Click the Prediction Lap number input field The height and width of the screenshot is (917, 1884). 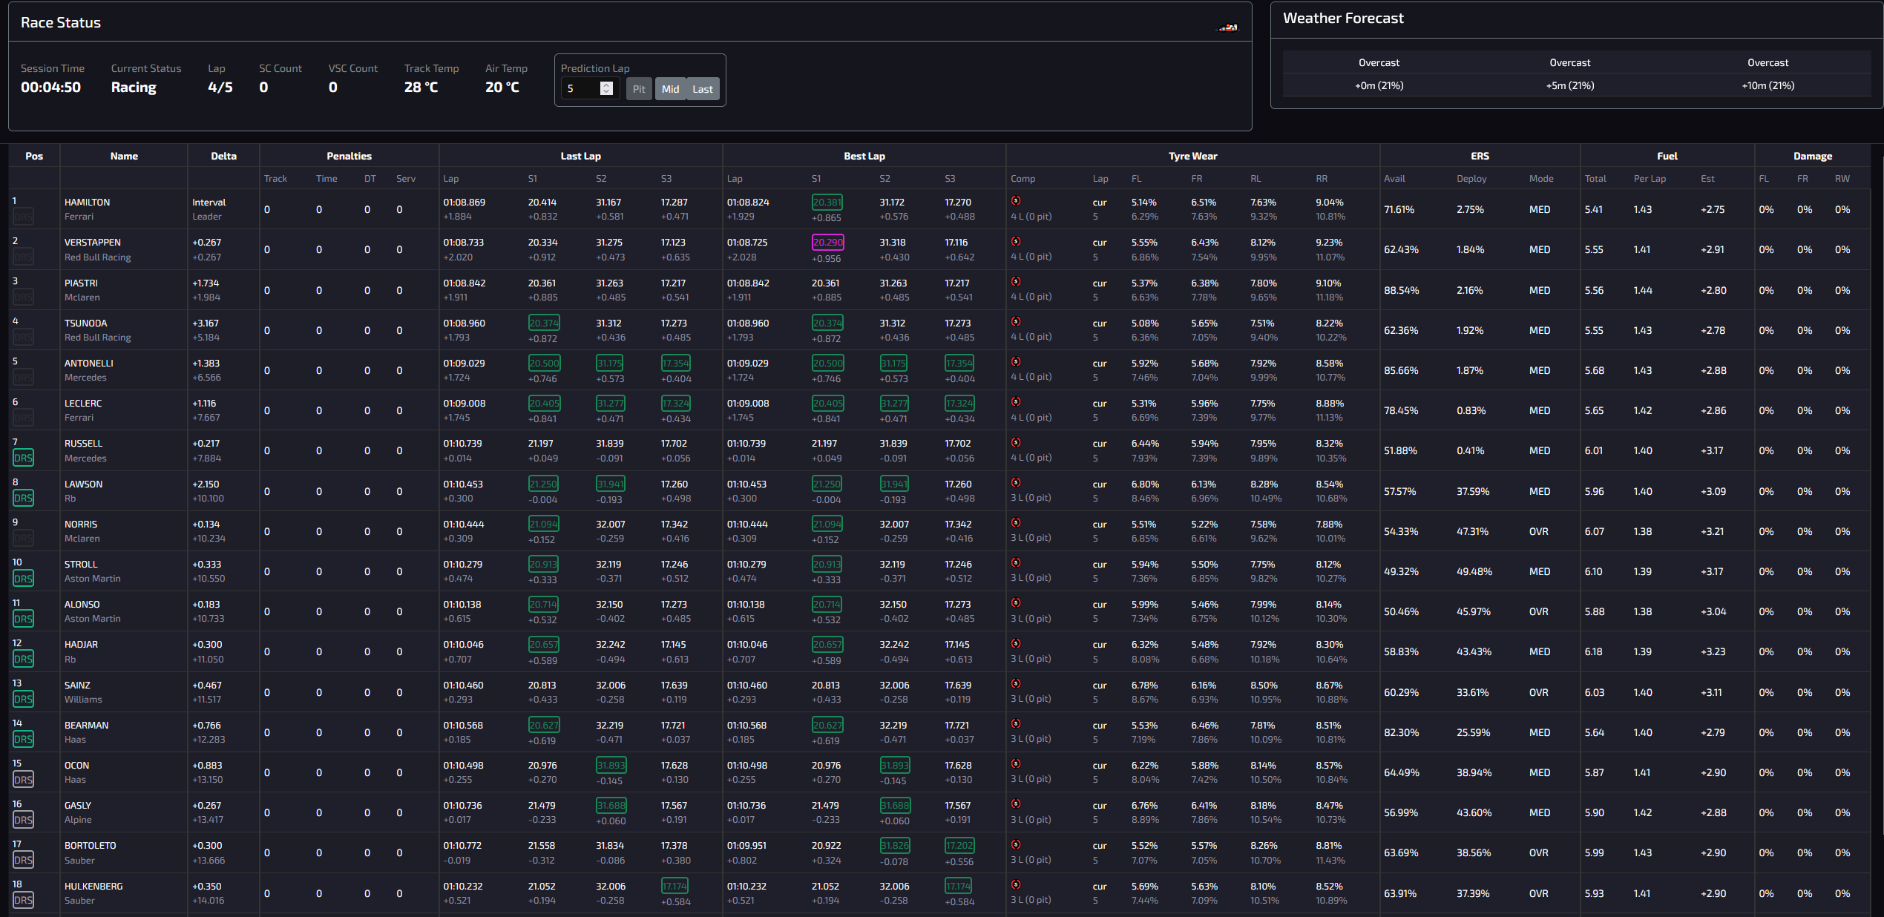pos(581,88)
